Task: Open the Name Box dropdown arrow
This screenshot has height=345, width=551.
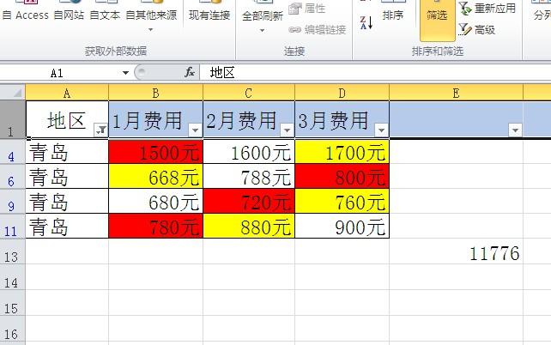Action: pyautogui.click(x=125, y=73)
